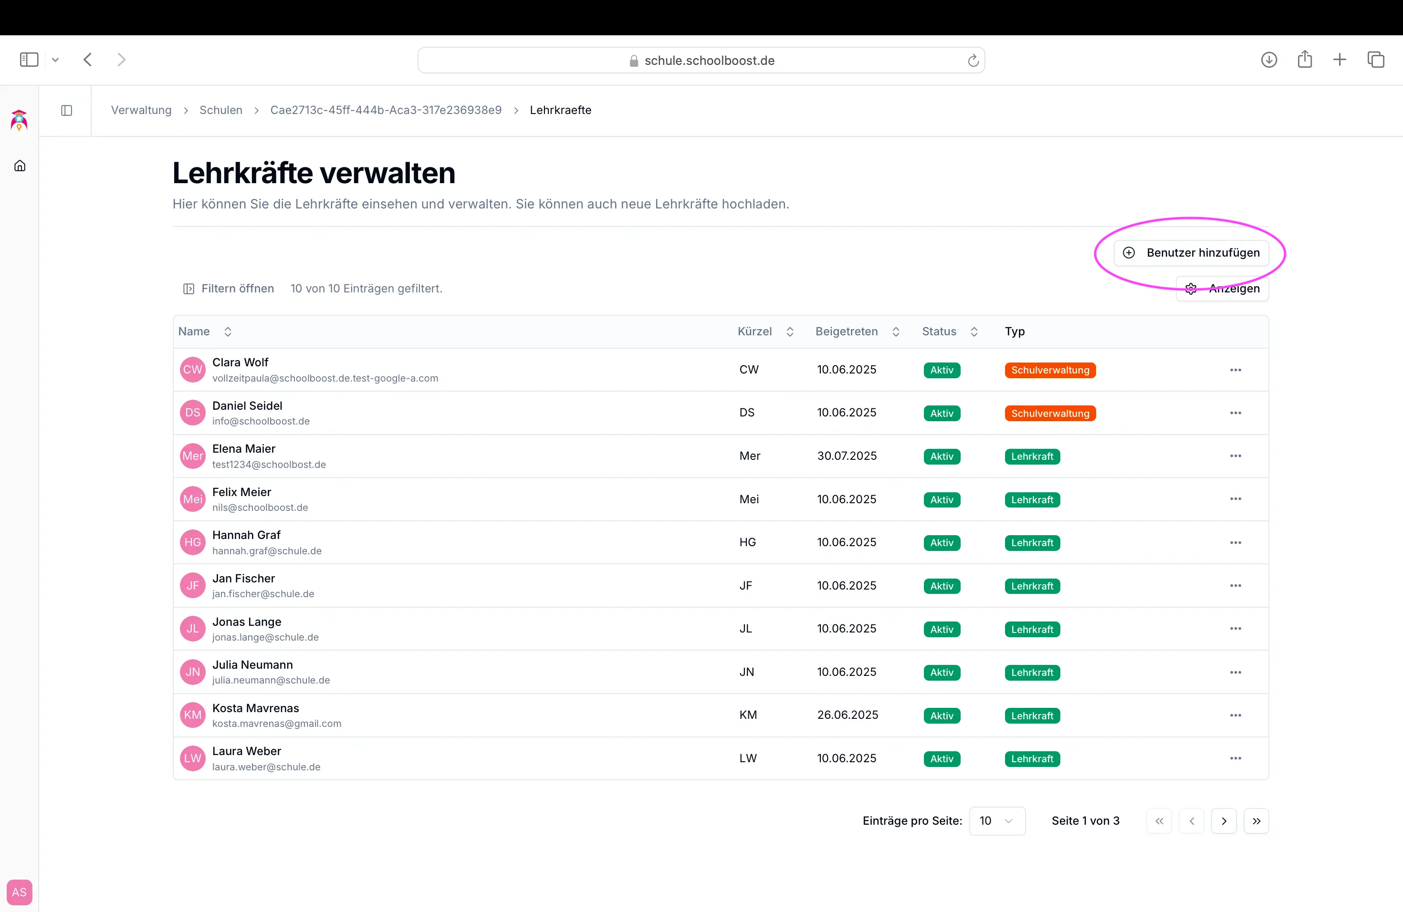
Task: Open row actions for Clara Wolf
Action: (1235, 370)
